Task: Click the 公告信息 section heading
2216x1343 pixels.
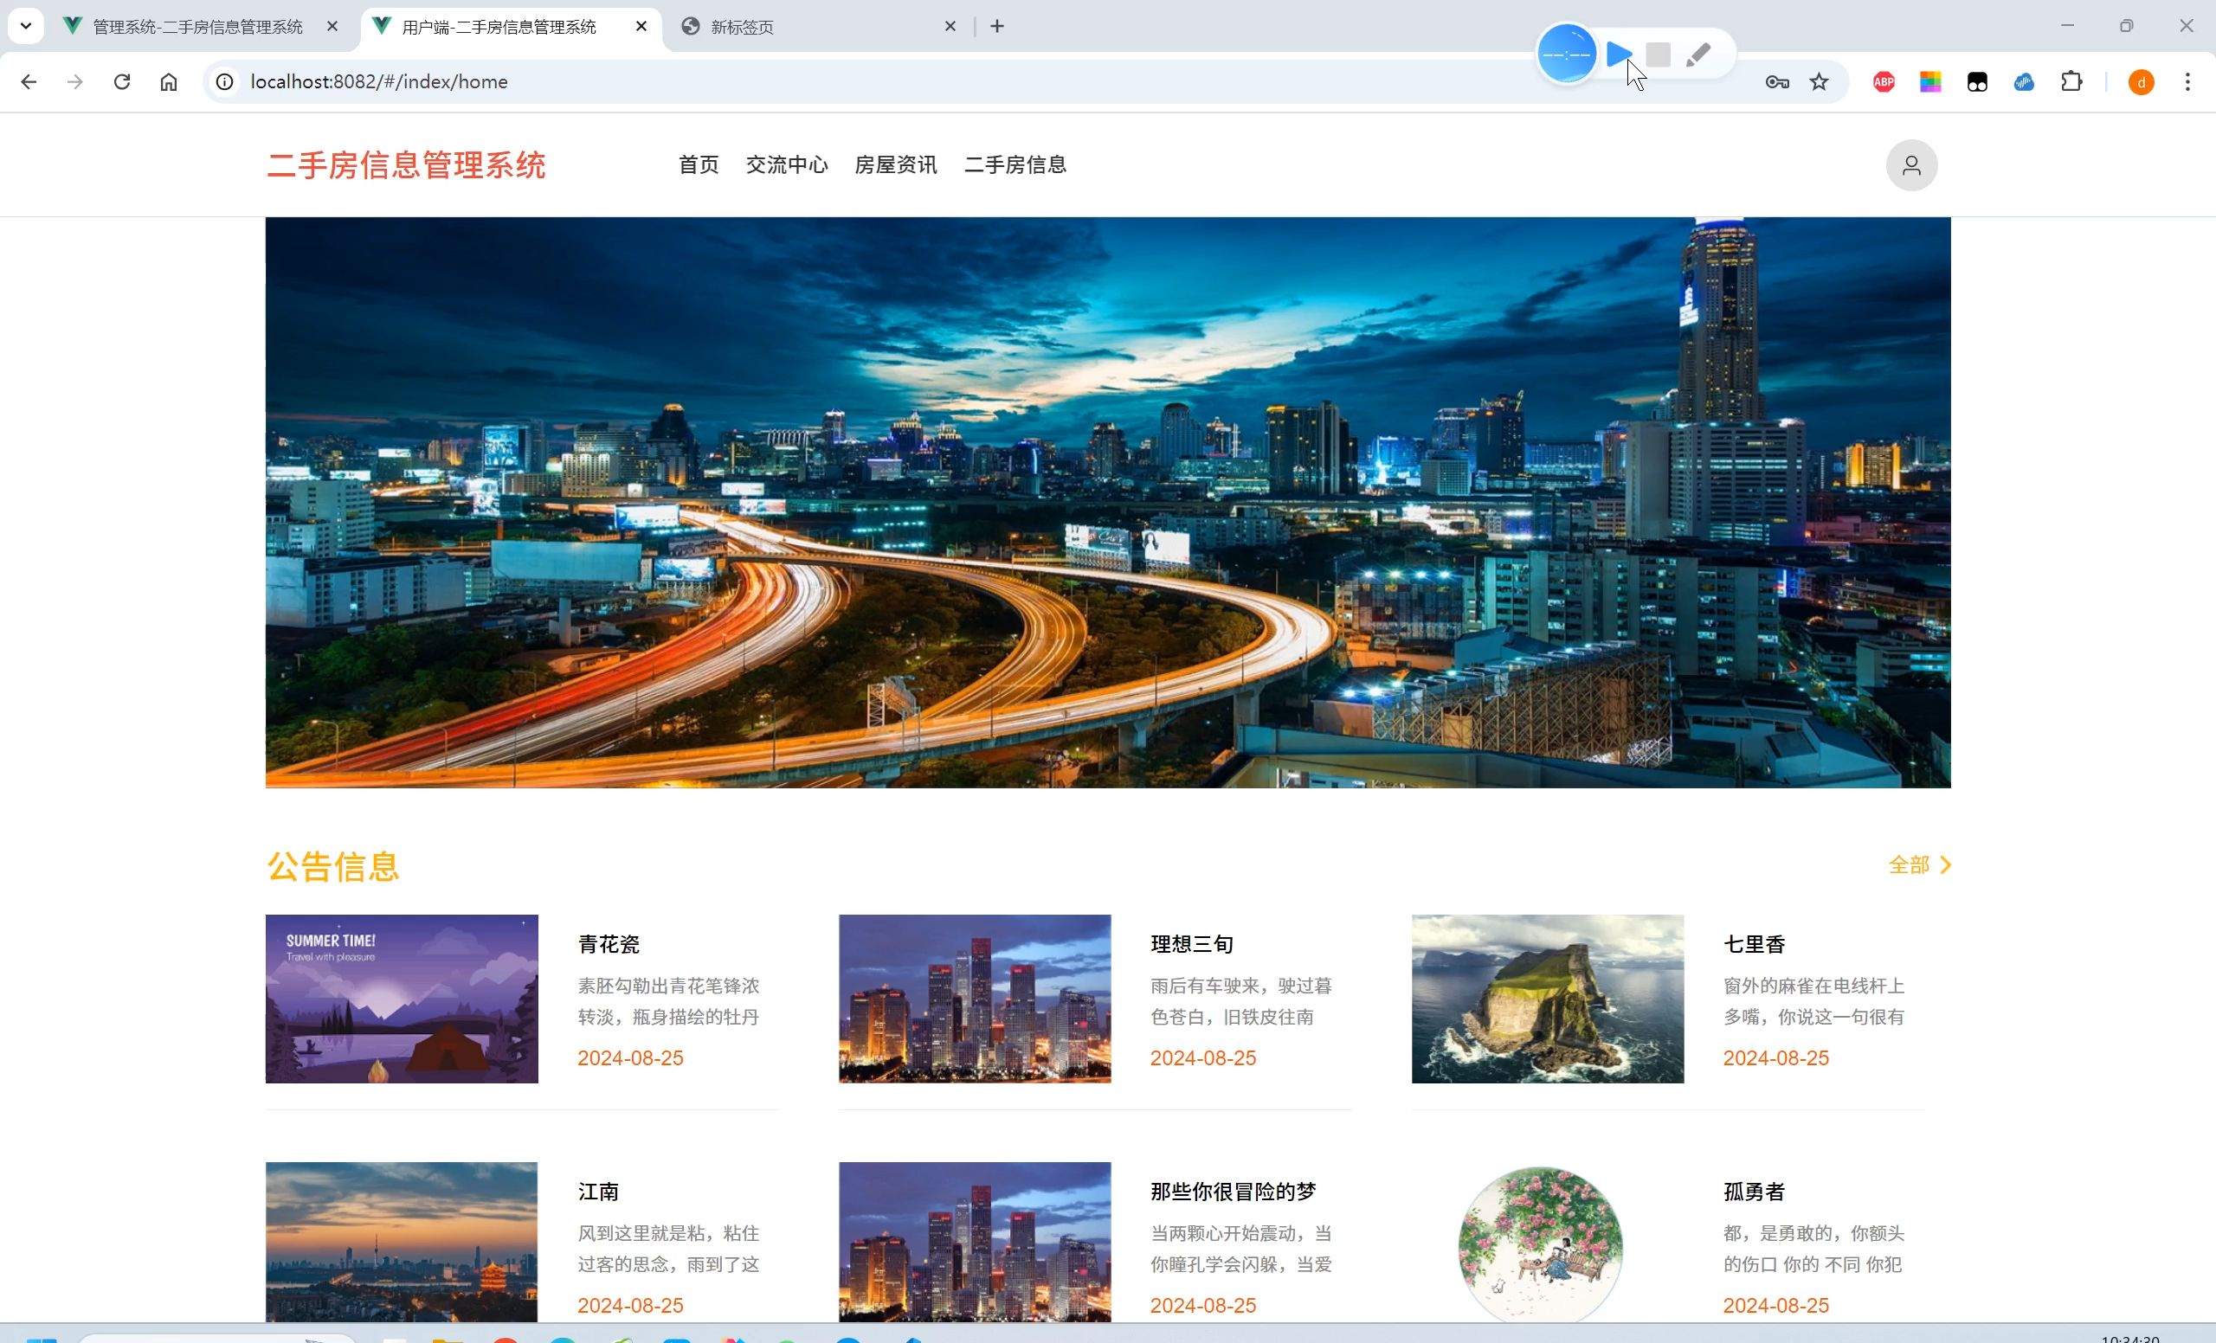Action: coord(332,866)
